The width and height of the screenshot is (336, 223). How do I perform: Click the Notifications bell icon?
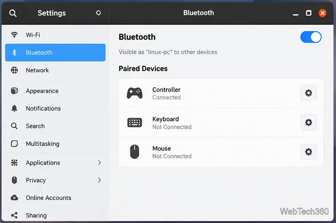[x=14, y=108]
